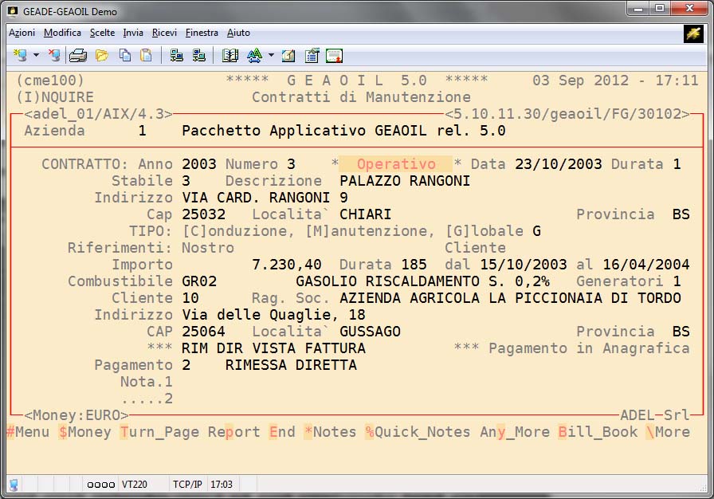714x499 pixels.
Task: Click the printer icon in toolbar
Action: [x=78, y=56]
